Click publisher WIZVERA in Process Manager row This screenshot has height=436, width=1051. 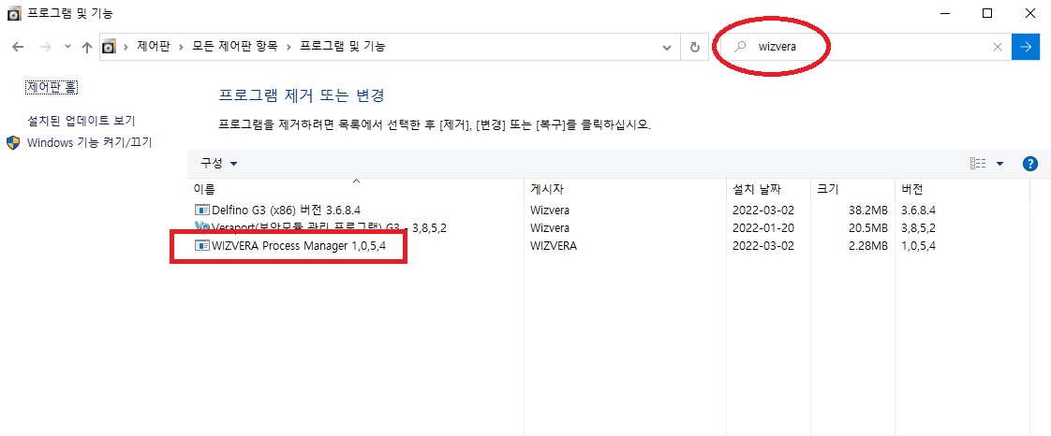coord(553,246)
